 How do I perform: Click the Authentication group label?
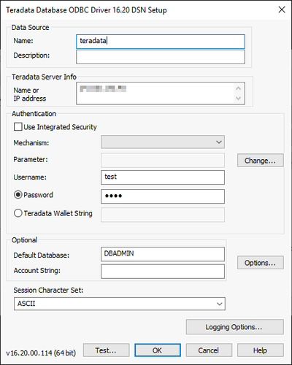pos(34,114)
